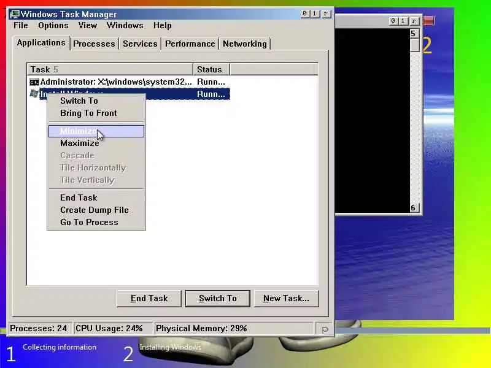Select Minimize in the context menu

pyautogui.click(x=96, y=131)
